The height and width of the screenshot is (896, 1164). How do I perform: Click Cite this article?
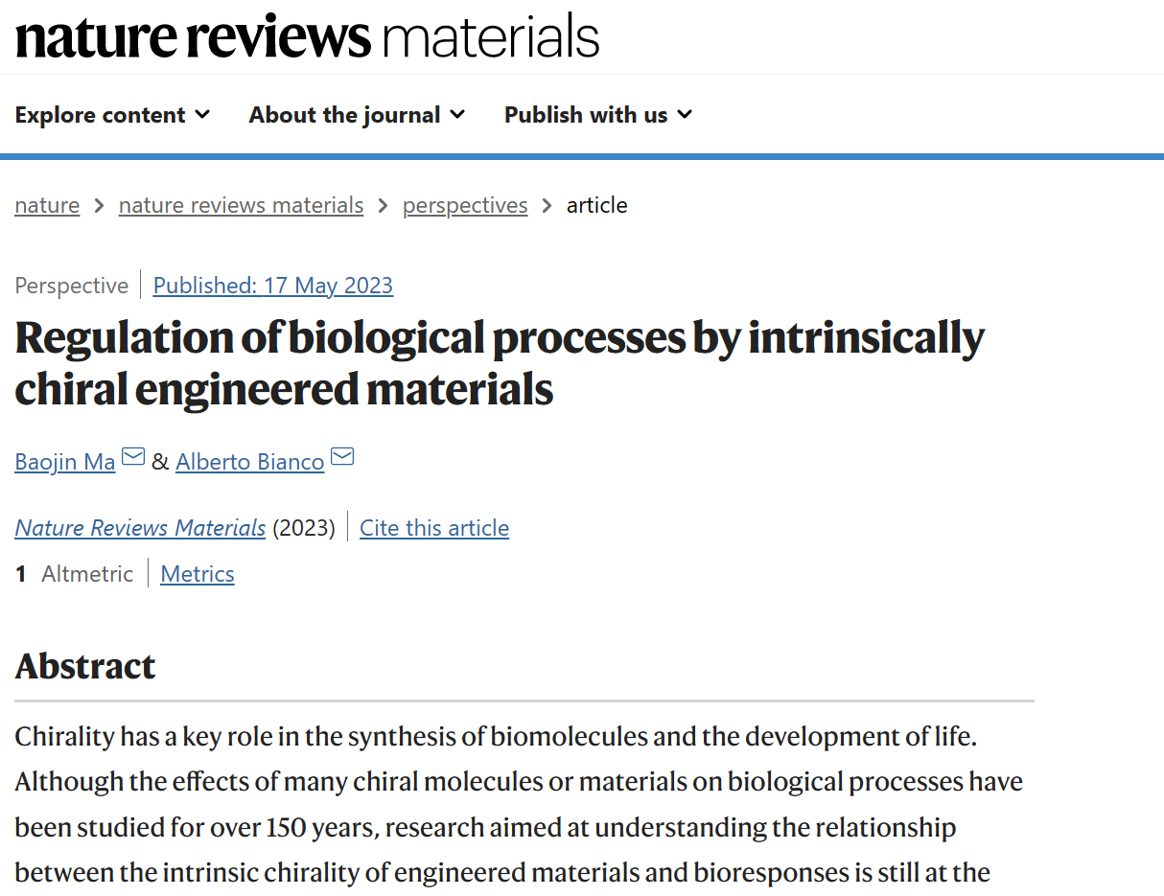coord(434,528)
